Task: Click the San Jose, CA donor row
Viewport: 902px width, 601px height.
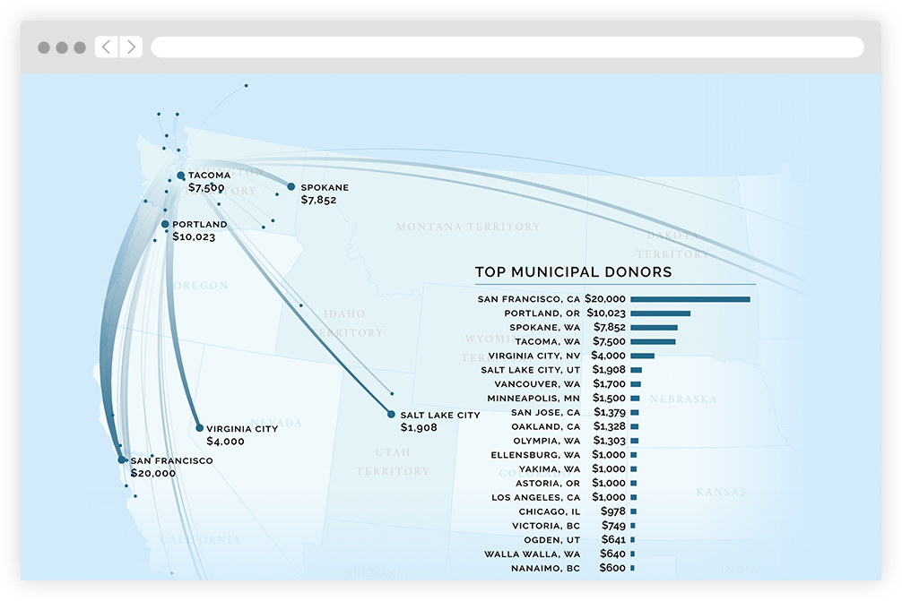Action: coord(575,413)
